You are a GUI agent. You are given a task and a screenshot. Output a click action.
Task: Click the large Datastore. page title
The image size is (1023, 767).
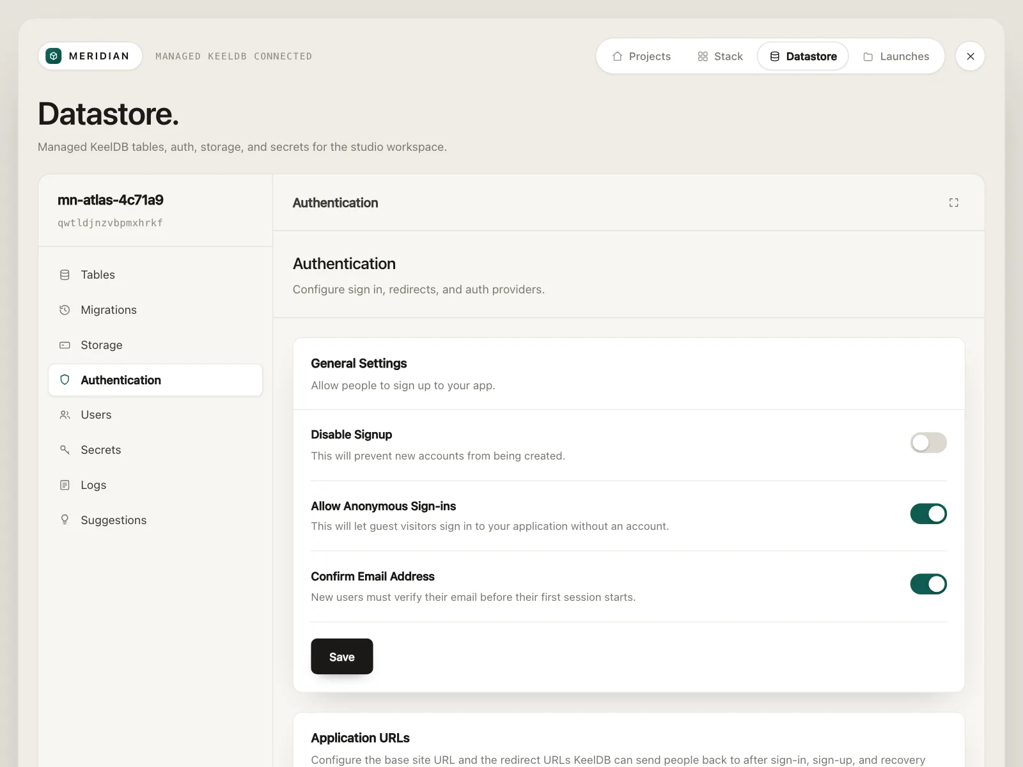coord(109,114)
